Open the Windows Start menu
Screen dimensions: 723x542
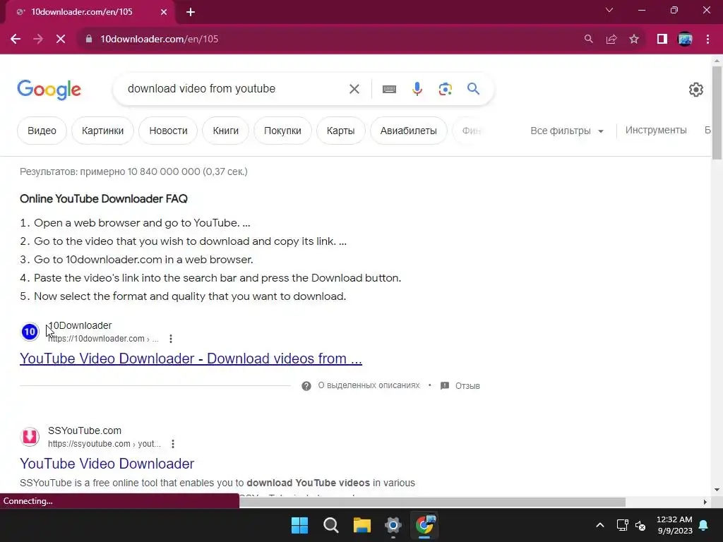(299, 525)
